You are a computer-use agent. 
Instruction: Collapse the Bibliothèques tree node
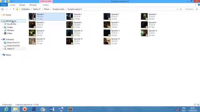(2, 21)
